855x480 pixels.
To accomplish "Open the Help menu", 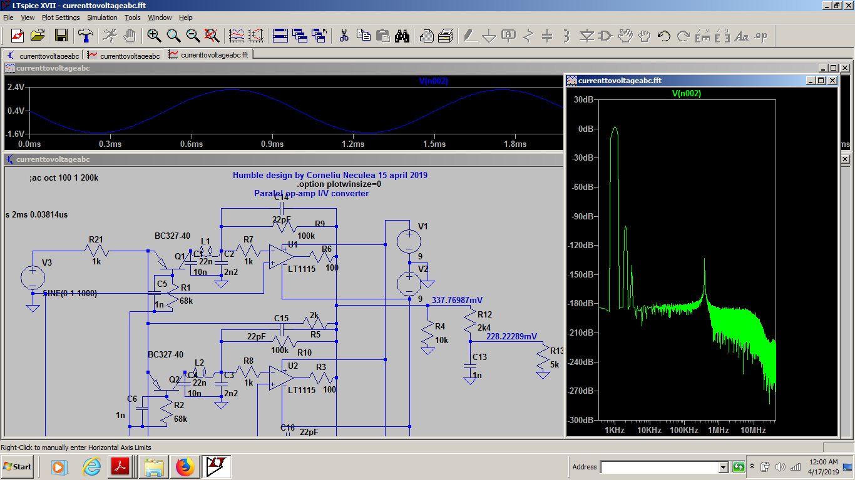I will pyautogui.click(x=186, y=17).
